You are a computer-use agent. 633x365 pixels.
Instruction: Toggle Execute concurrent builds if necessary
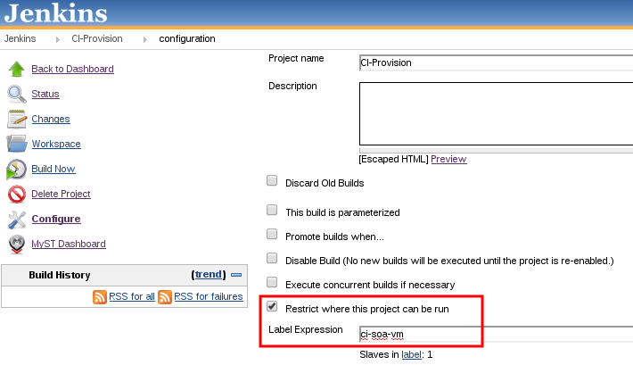272,282
